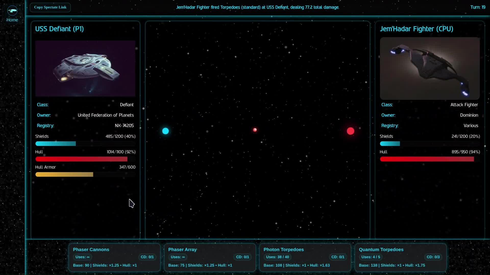Click the '895/950 (94%)' hull reading
The width and height of the screenshot is (490, 275).
[x=466, y=152]
